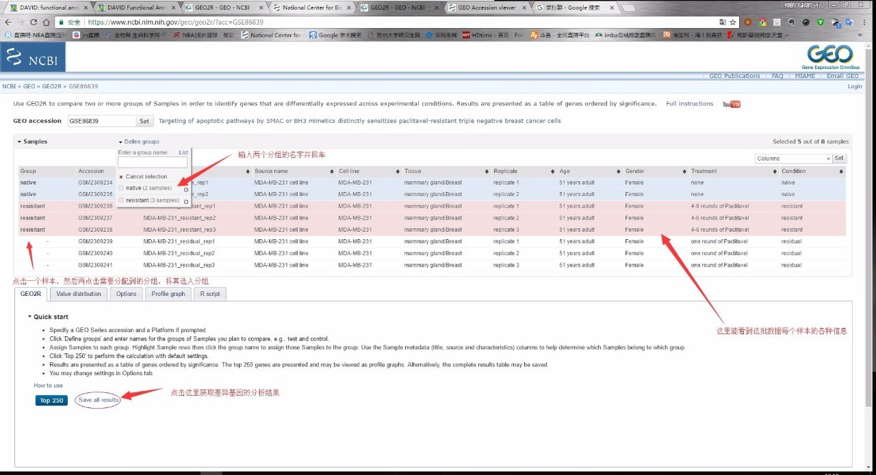Image resolution: width=876 pixels, height=475 pixels.
Task: Sort by Gender column sort icon
Action: tap(684, 172)
